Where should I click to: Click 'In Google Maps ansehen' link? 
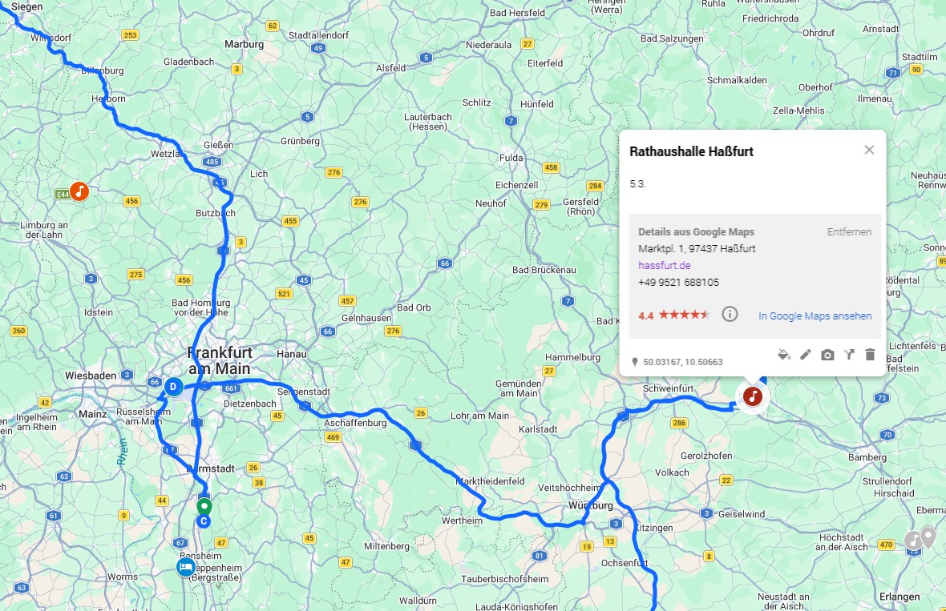(x=815, y=316)
